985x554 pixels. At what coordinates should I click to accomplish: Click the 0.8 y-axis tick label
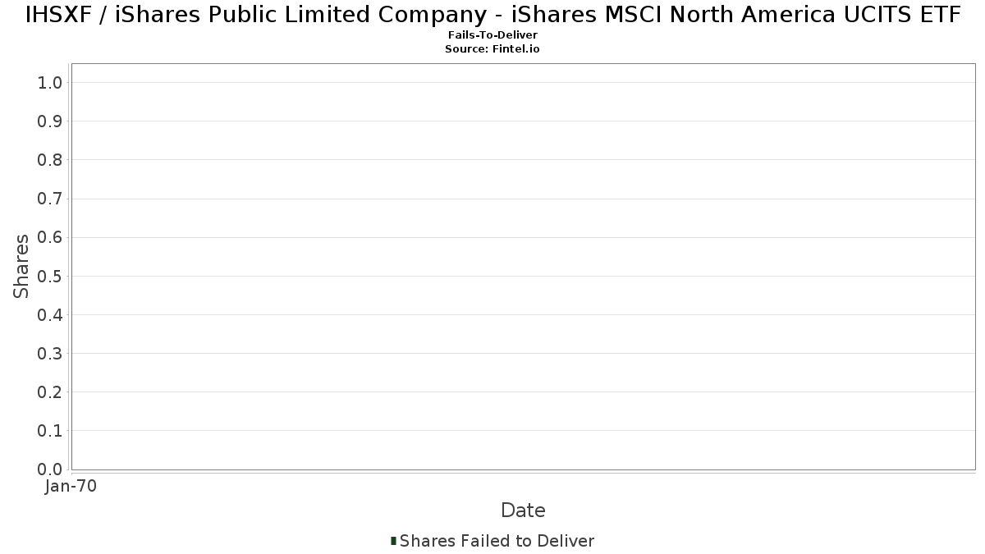50,160
